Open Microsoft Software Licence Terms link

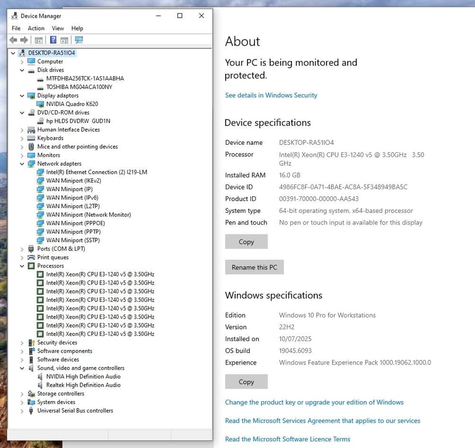pyautogui.click(x=288, y=439)
